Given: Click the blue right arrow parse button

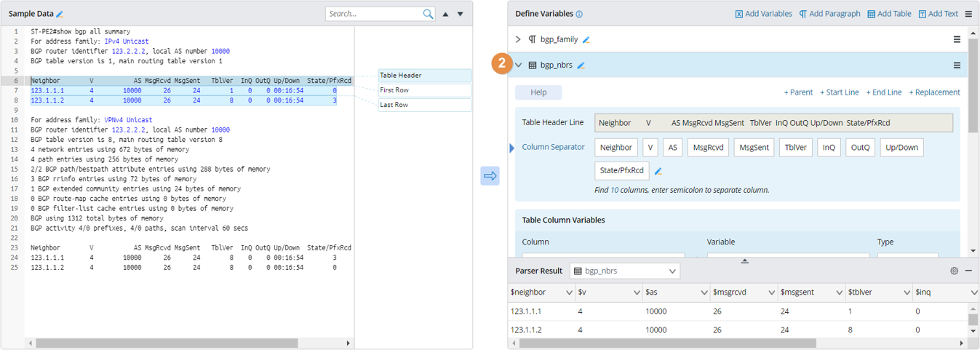Looking at the screenshot, I should tap(490, 176).
